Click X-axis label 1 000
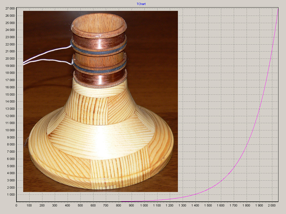This screenshot has width=286, height=214. pos(144,205)
